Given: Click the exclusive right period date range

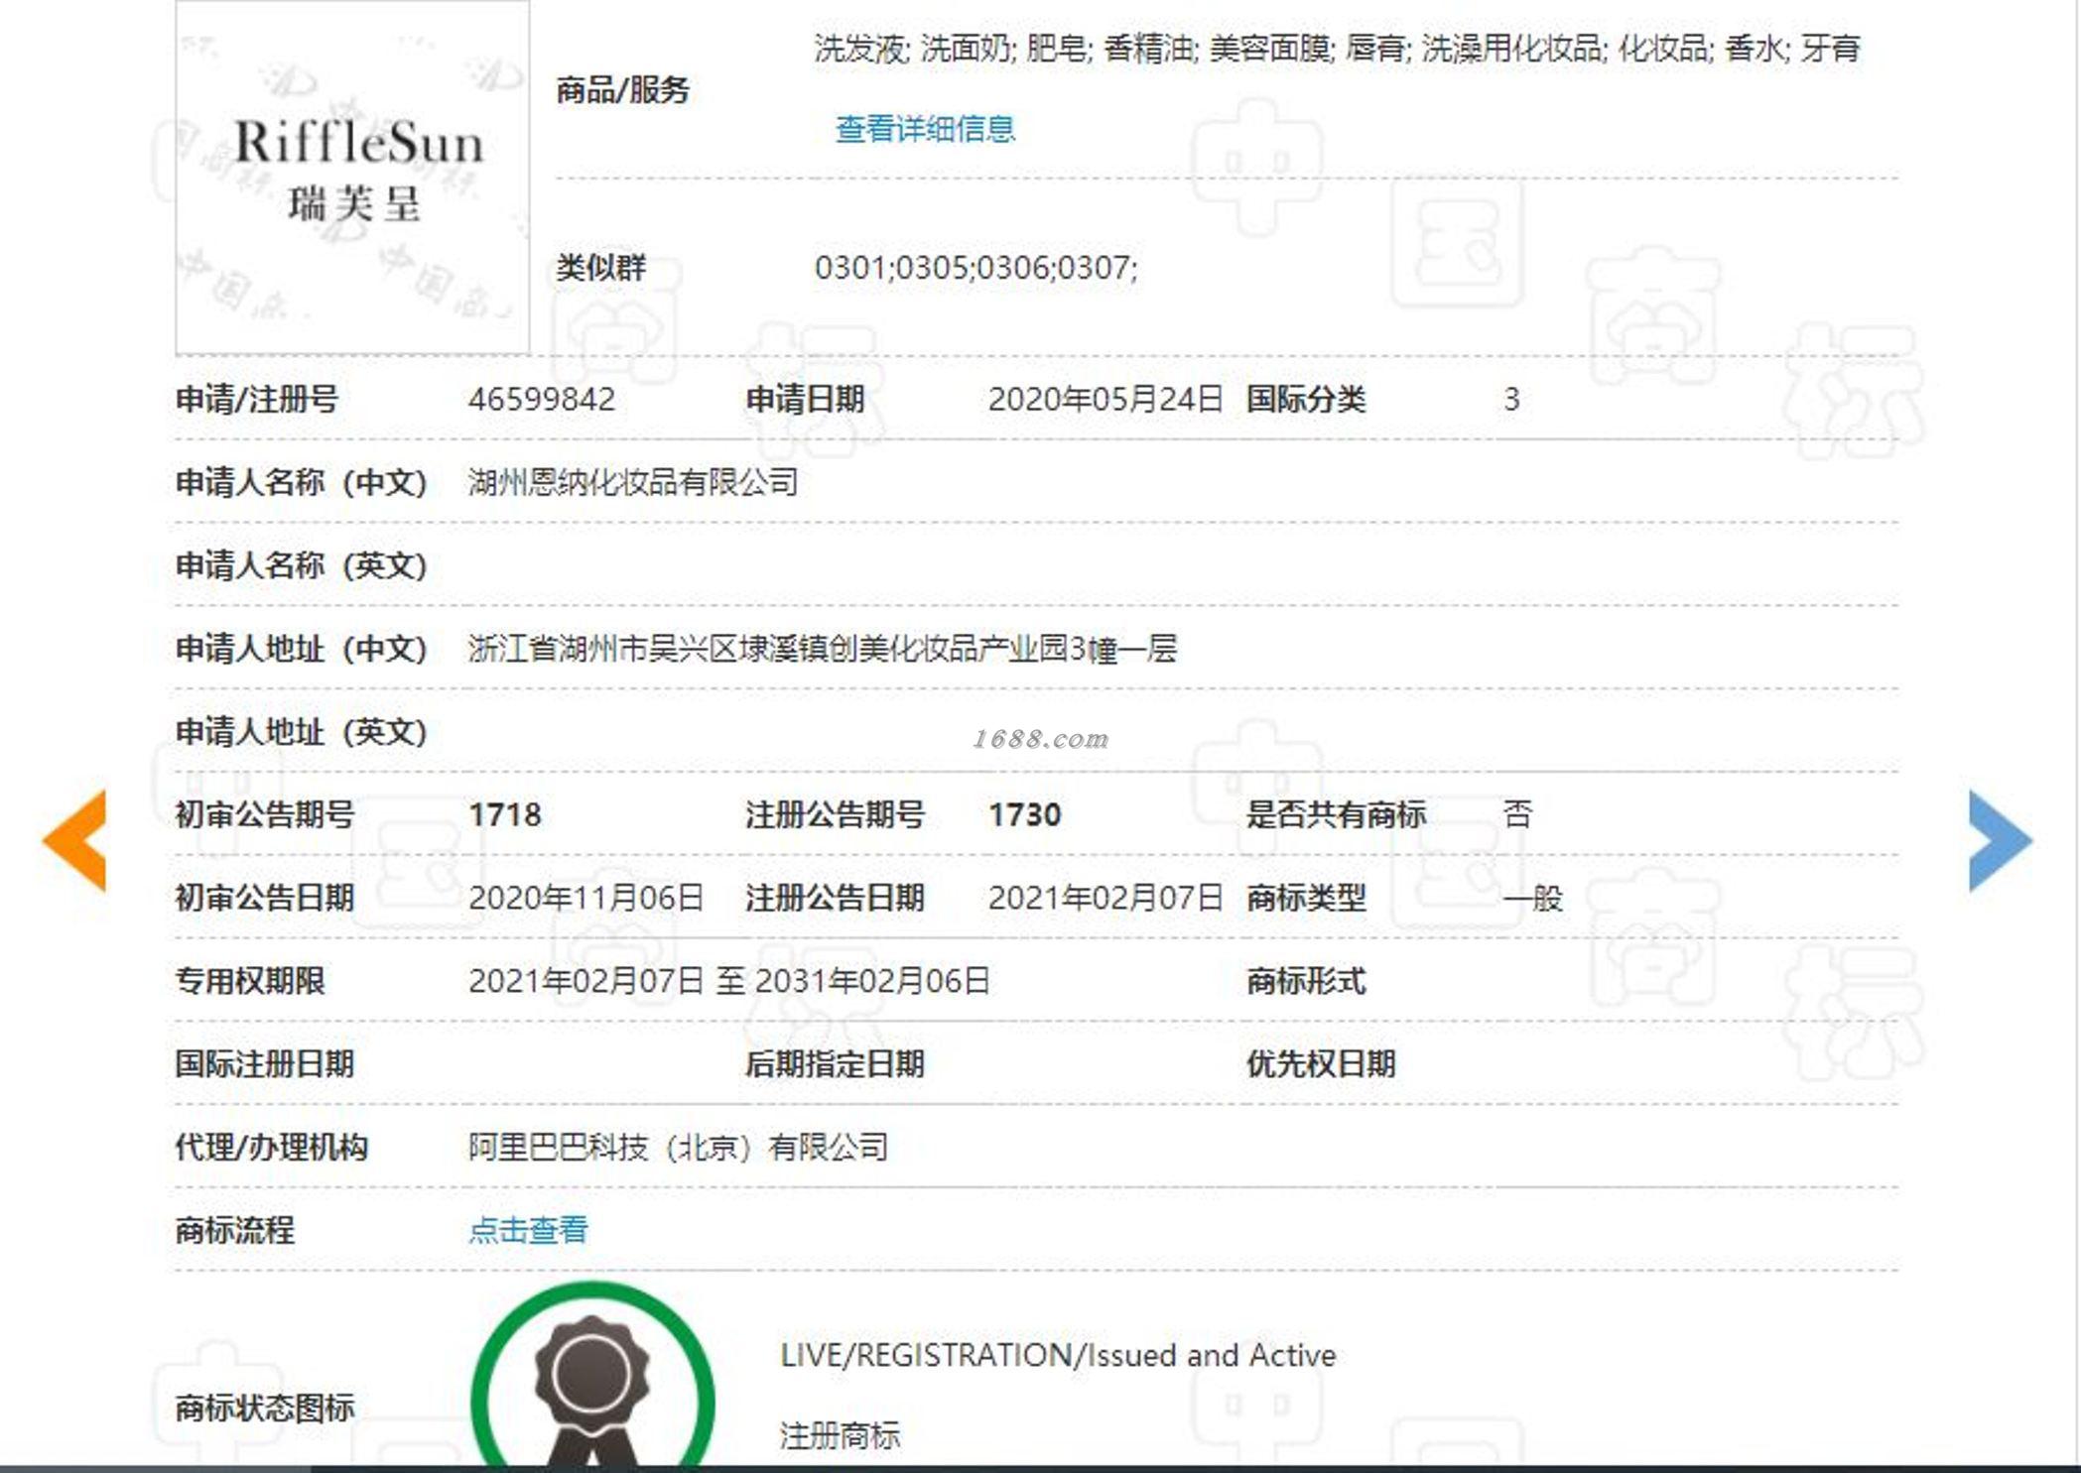Looking at the screenshot, I should pos(728,981).
